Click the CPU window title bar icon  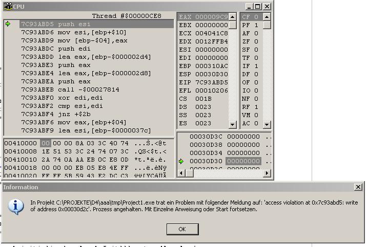[x=7, y=7]
